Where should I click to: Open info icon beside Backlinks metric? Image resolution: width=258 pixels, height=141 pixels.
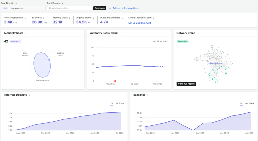(x=44, y=18)
